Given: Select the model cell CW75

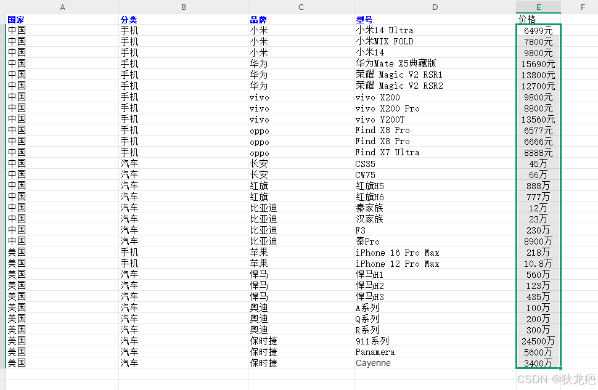Looking at the screenshot, I should point(435,174).
